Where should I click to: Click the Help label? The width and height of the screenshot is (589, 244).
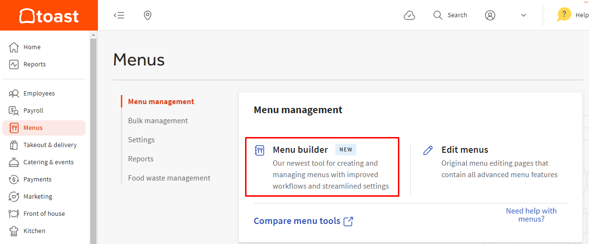tap(582, 15)
